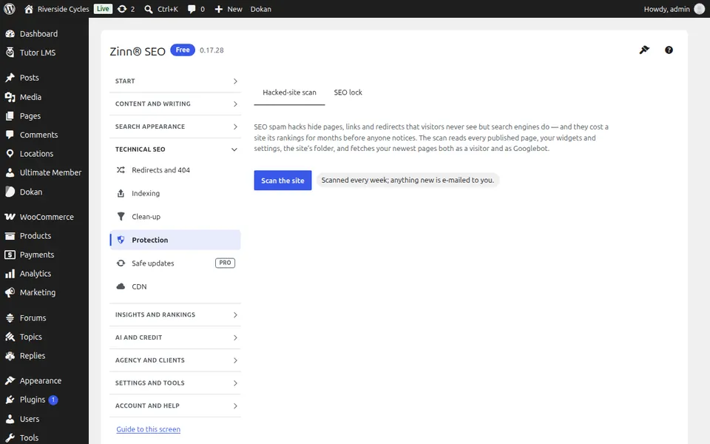Open Redirects and 404 settings
710x444 pixels.
pyautogui.click(x=175, y=170)
